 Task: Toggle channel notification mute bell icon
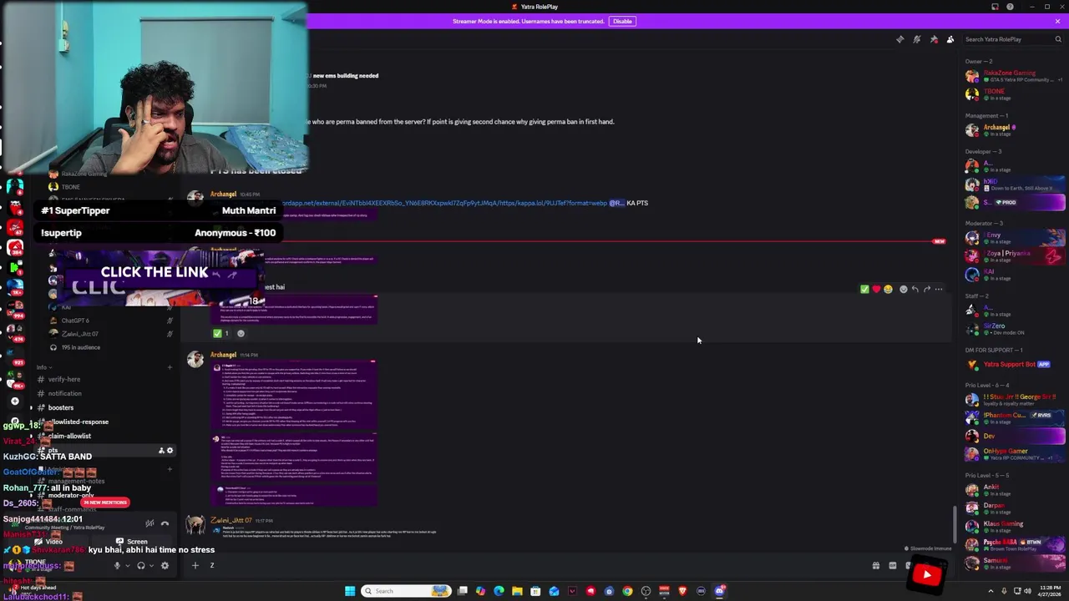[916, 39]
